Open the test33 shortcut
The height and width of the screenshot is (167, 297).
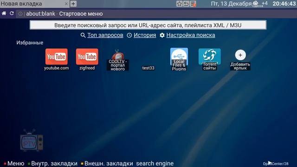(x=148, y=68)
